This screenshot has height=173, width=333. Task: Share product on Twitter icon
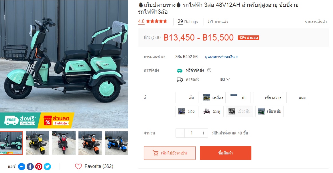pos(47,167)
